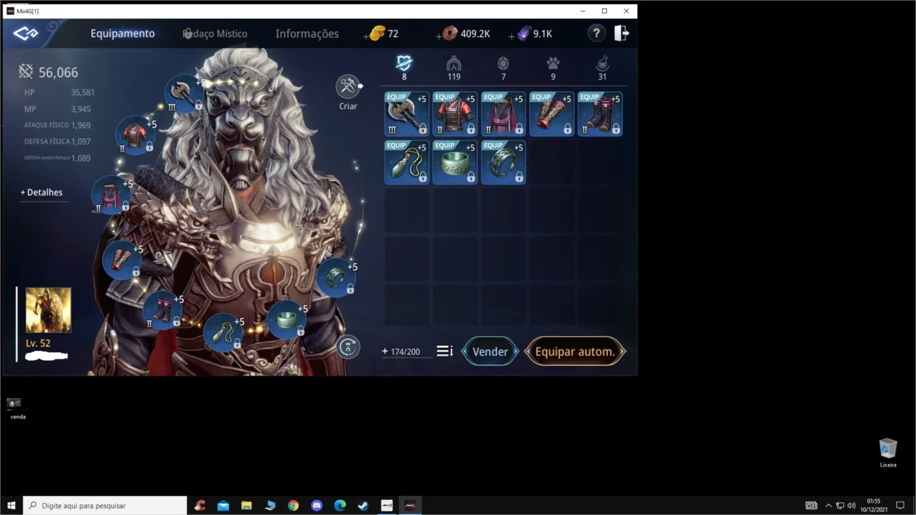Viewport: 916px width, 515px height.
Task: Select the inventory category showing 119
Action: (454, 68)
